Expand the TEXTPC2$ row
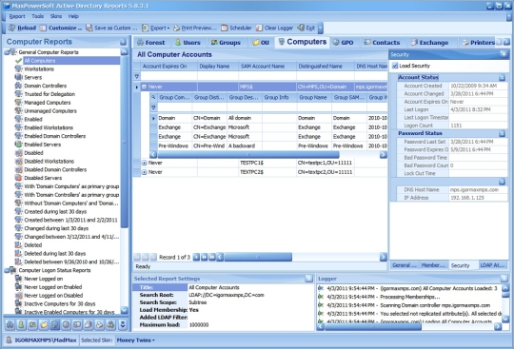The width and height of the screenshot is (514, 349). [145, 172]
